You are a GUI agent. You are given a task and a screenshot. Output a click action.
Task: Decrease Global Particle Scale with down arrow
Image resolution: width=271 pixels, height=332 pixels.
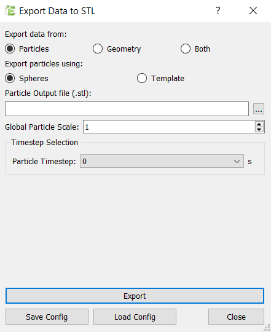pyautogui.click(x=259, y=130)
